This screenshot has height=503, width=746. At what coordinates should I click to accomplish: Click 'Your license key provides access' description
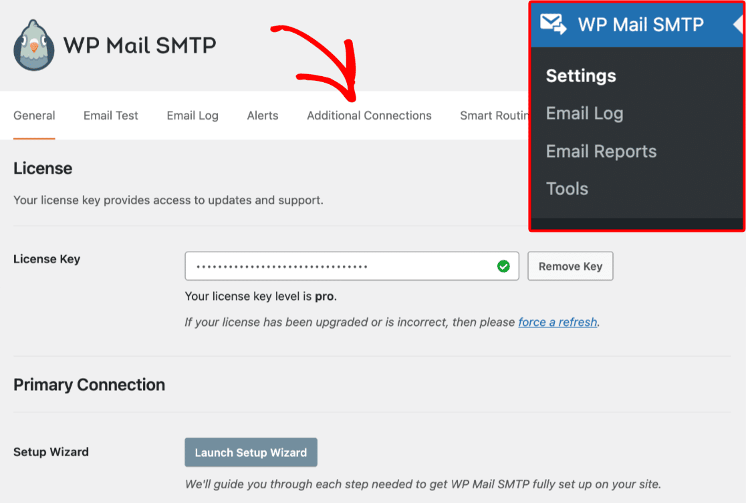[x=168, y=200]
